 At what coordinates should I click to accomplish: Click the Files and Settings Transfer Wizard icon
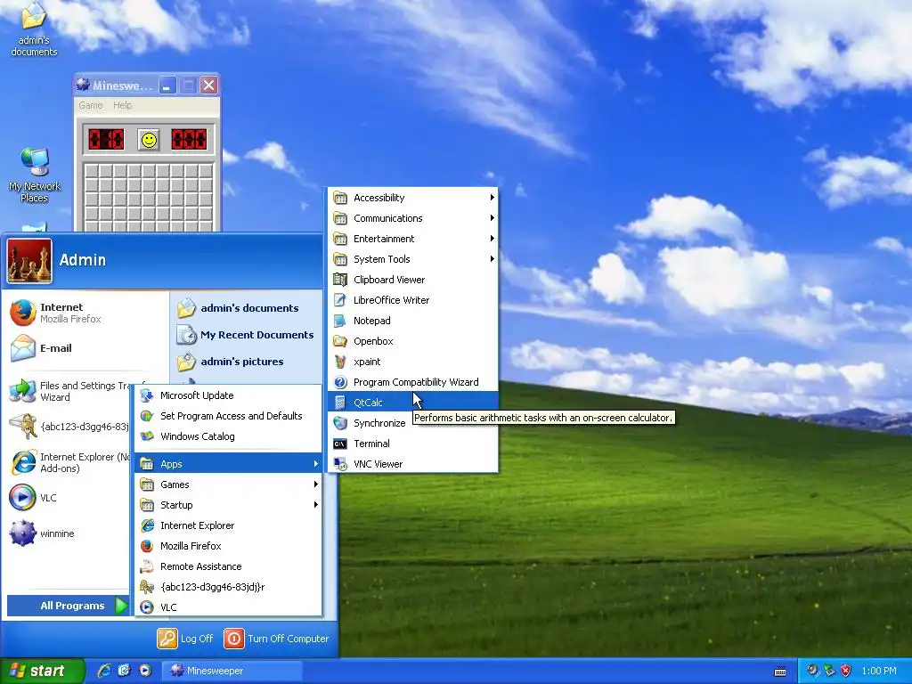[22, 391]
